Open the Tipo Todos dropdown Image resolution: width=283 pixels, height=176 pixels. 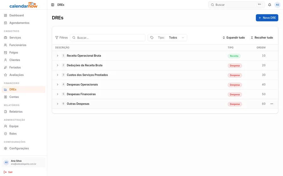click(x=167, y=37)
